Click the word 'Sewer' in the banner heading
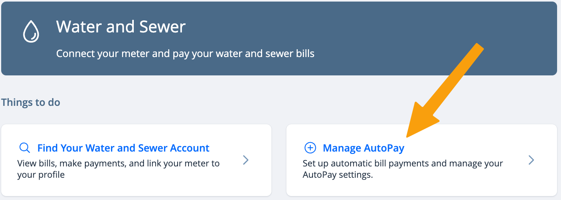 click(164, 27)
